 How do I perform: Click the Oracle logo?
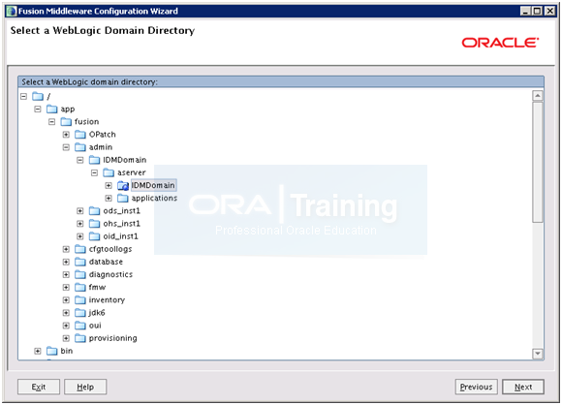[x=500, y=43]
